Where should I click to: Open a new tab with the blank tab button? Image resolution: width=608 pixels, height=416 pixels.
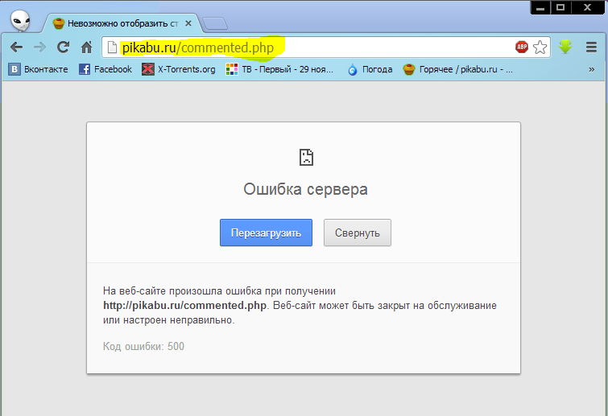coord(215,23)
